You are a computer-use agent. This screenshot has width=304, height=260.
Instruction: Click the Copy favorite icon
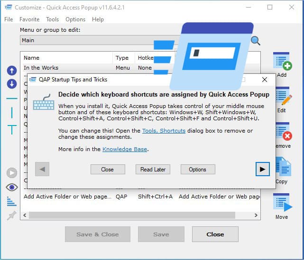click(x=284, y=167)
